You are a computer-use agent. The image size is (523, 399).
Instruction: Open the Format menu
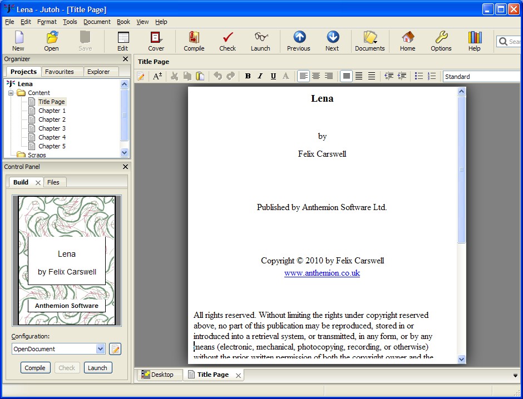point(47,22)
